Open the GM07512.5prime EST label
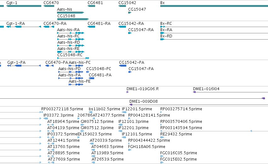 (x=97, y=122)
